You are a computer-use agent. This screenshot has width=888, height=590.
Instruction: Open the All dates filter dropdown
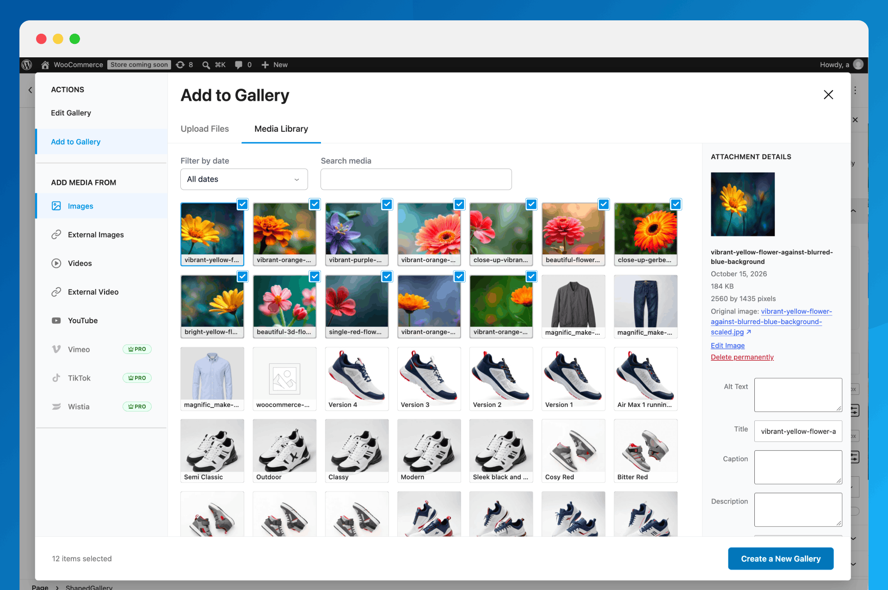pyautogui.click(x=244, y=179)
